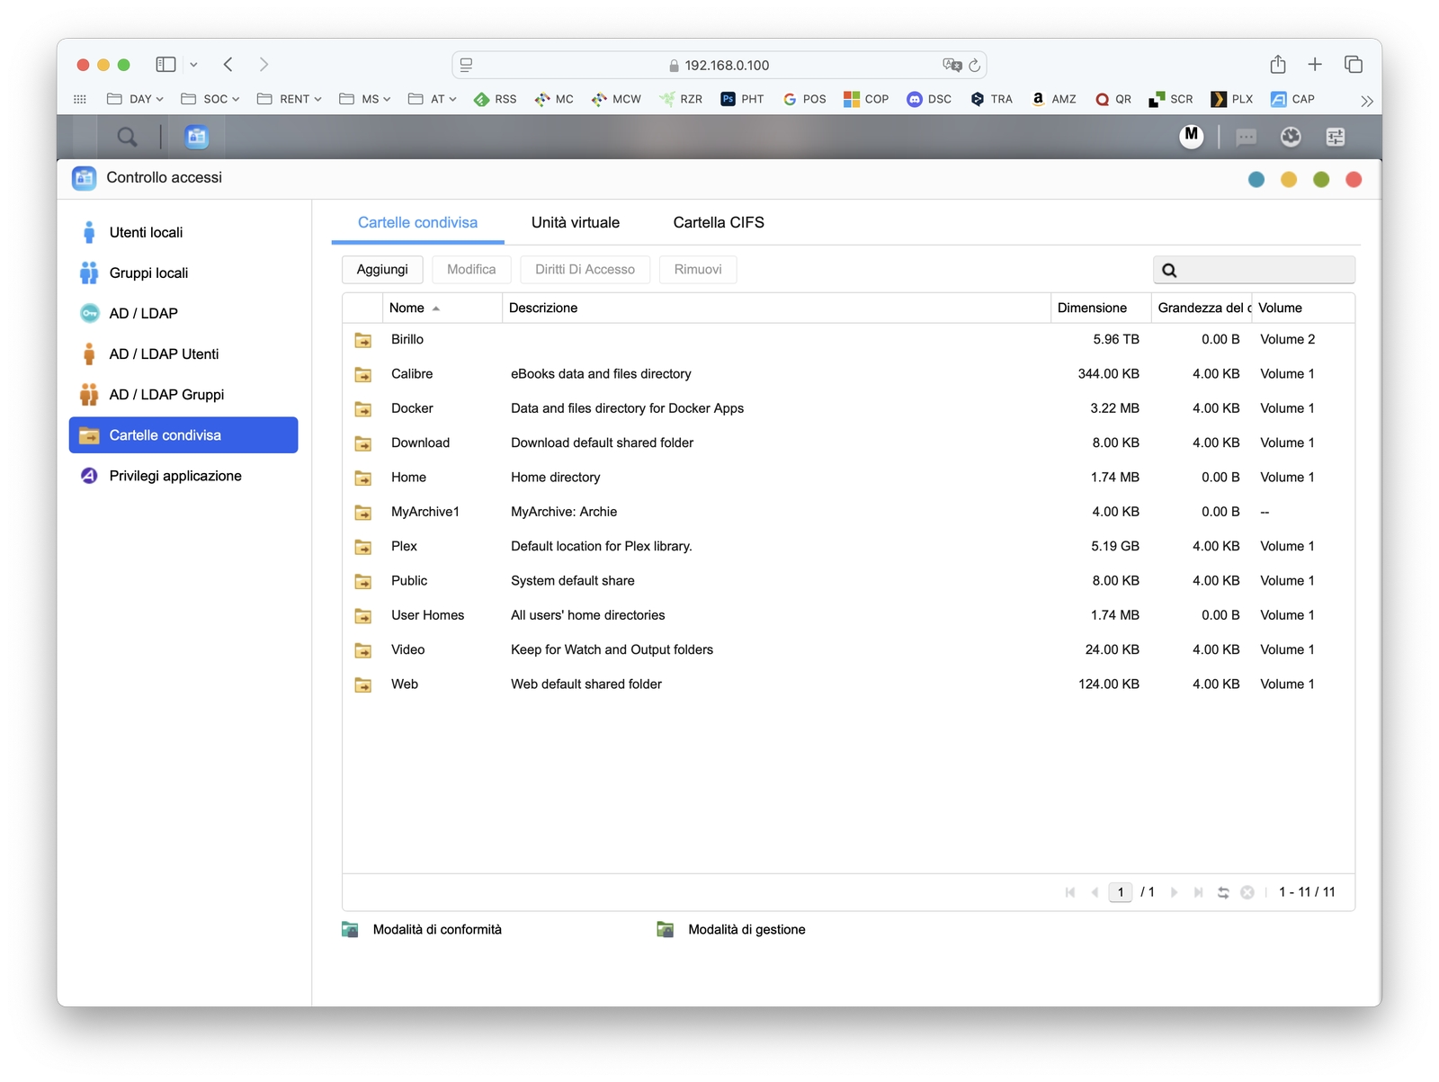Image resolution: width=1439 pixels, height=1082 pixels.
Task: Select Utenti locali in the sidebar
Action: [146, 232]
